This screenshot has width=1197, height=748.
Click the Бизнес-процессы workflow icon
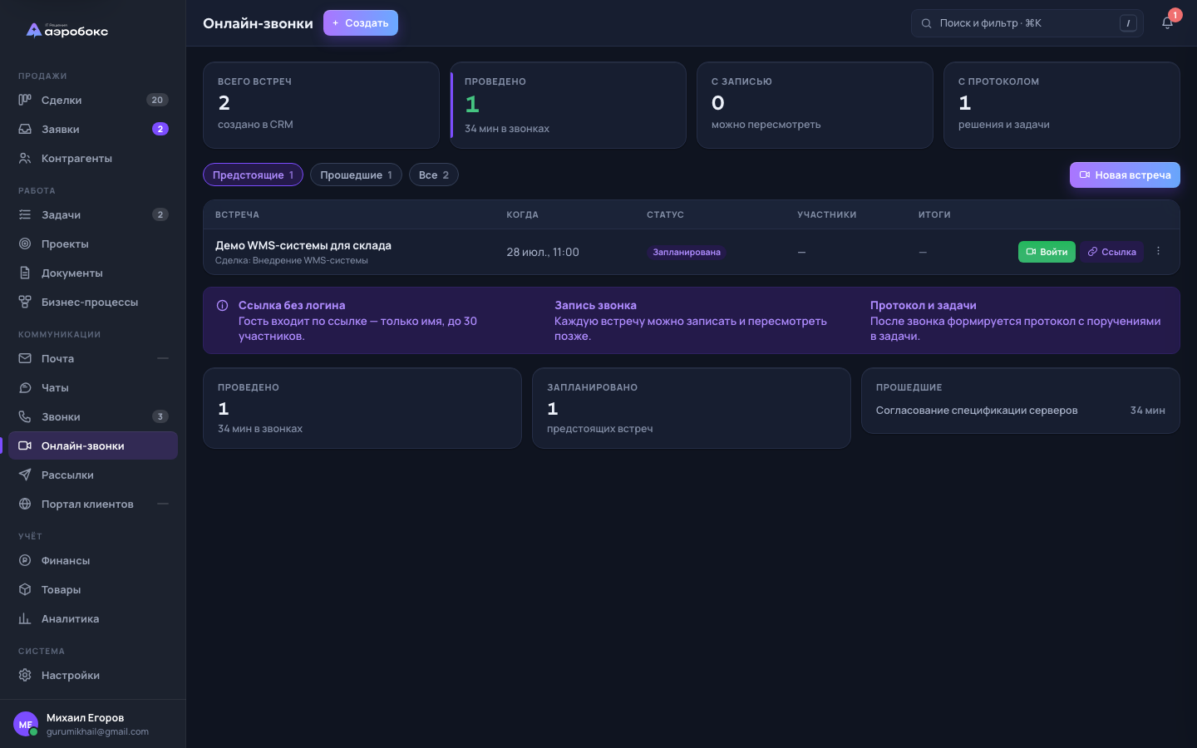pyautogui.click(x=25, y=302)
